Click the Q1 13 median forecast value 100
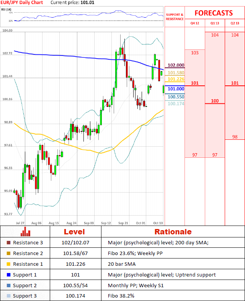245x301 pixels. point(215,101)
